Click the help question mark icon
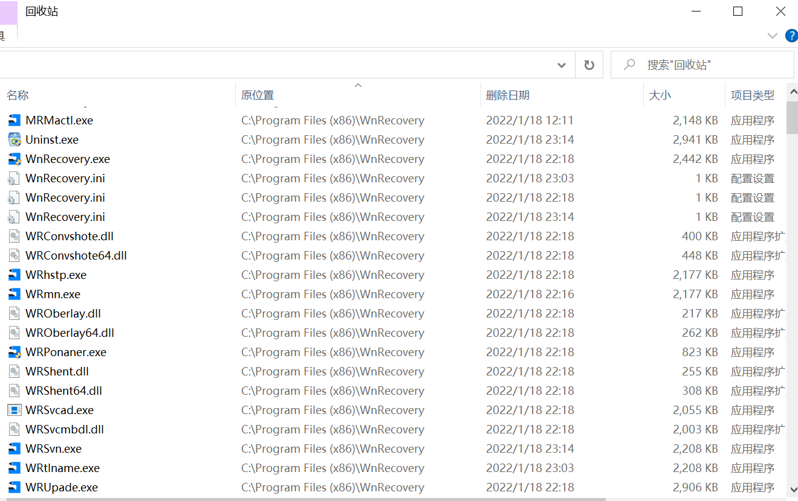The width and height of the screenshot is (798, 501). tap(791, 35)
